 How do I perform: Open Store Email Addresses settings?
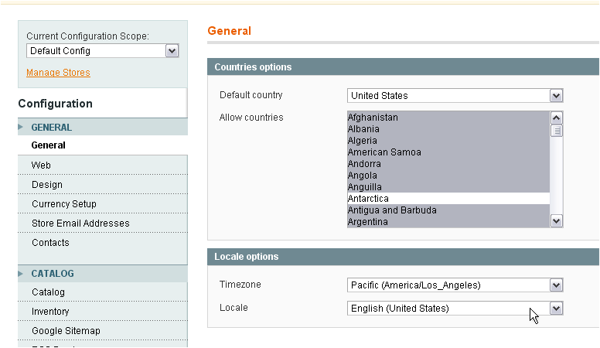coord(80,223)
